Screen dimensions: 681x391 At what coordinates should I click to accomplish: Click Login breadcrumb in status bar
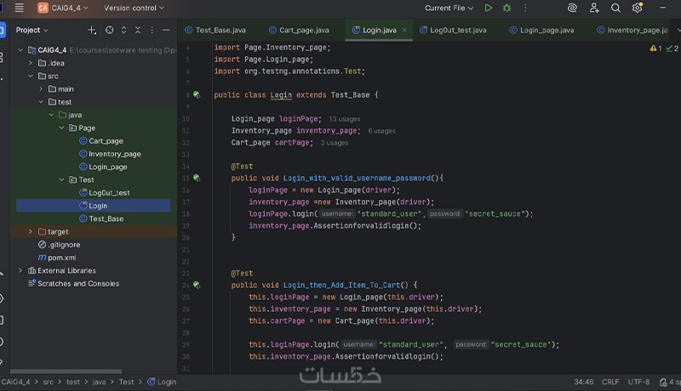pyautogui.click(x=162, y=382)
